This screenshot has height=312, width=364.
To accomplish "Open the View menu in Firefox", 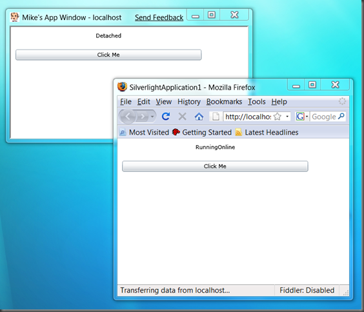I will [164, 102].
